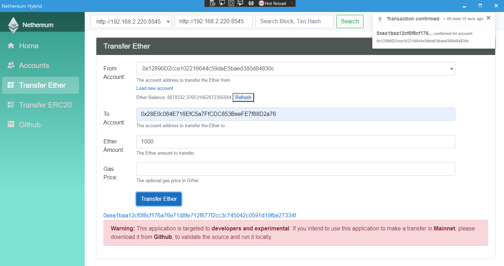Viewport: 504px width, 266px height.
Task: Expand the From Account dropdown
Action: point(296,69)
